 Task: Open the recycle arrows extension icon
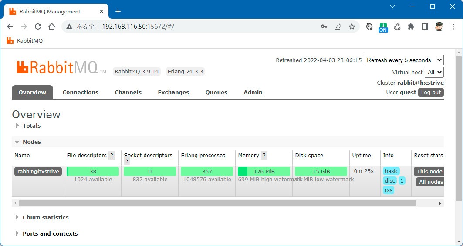[397, 27]
